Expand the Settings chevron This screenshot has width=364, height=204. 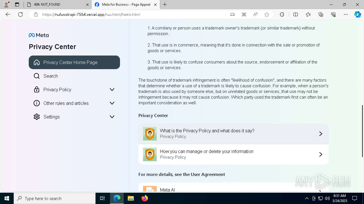click(112, 117)
